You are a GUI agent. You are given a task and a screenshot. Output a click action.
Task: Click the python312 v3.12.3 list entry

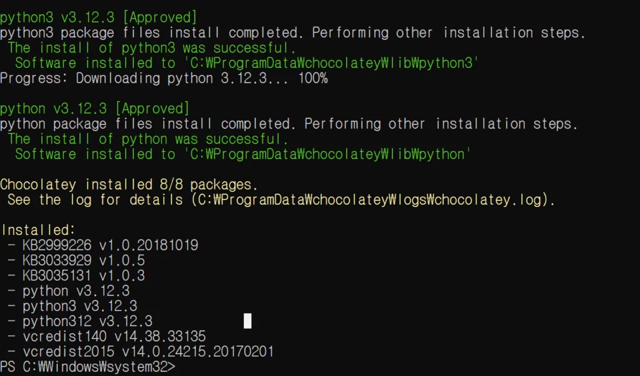80,321
